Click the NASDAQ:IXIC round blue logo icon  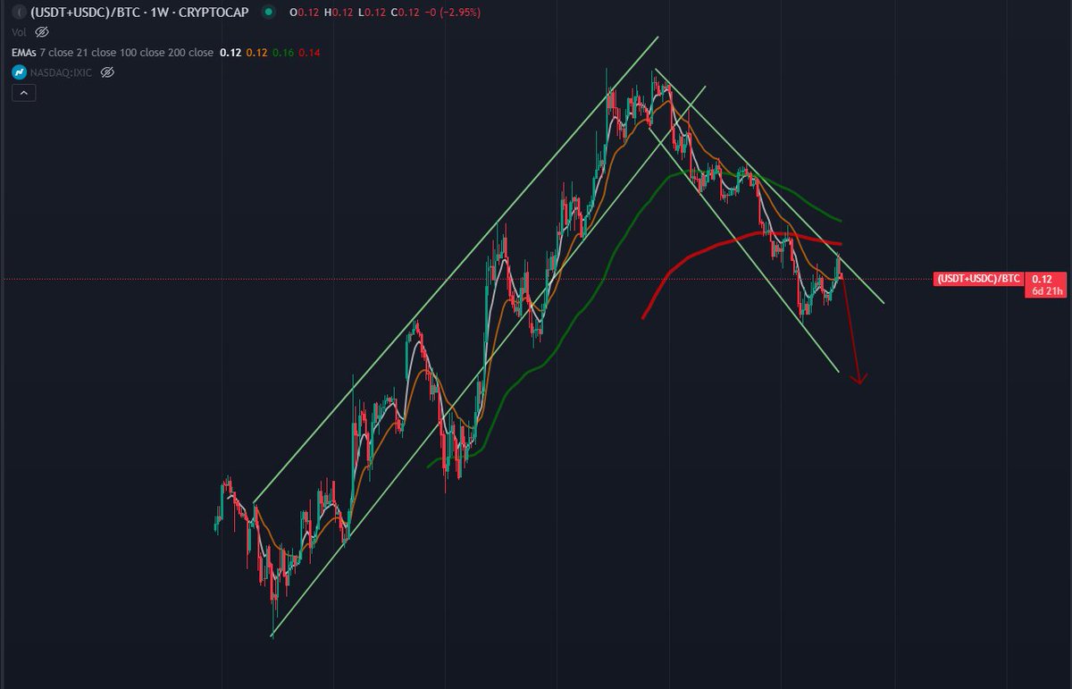click(18, 71)
